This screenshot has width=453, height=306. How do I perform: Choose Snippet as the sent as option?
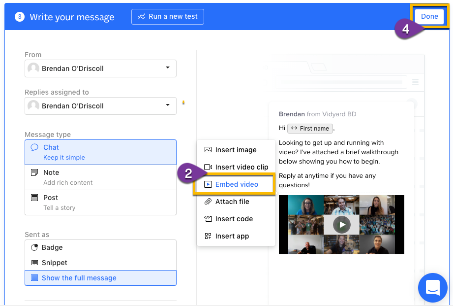[x=100, y=263]
